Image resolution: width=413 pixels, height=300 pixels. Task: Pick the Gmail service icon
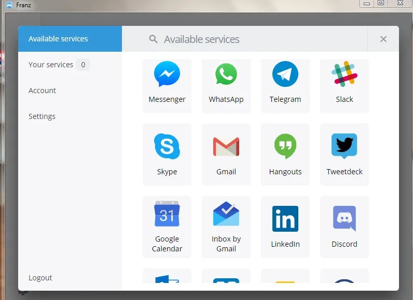226,146
